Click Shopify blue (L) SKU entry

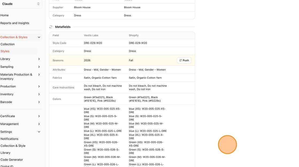[x=148, y=131]
